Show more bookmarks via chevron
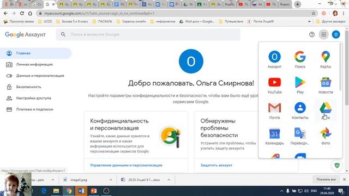This screenshot has height=196, width=349. [309, 22]
